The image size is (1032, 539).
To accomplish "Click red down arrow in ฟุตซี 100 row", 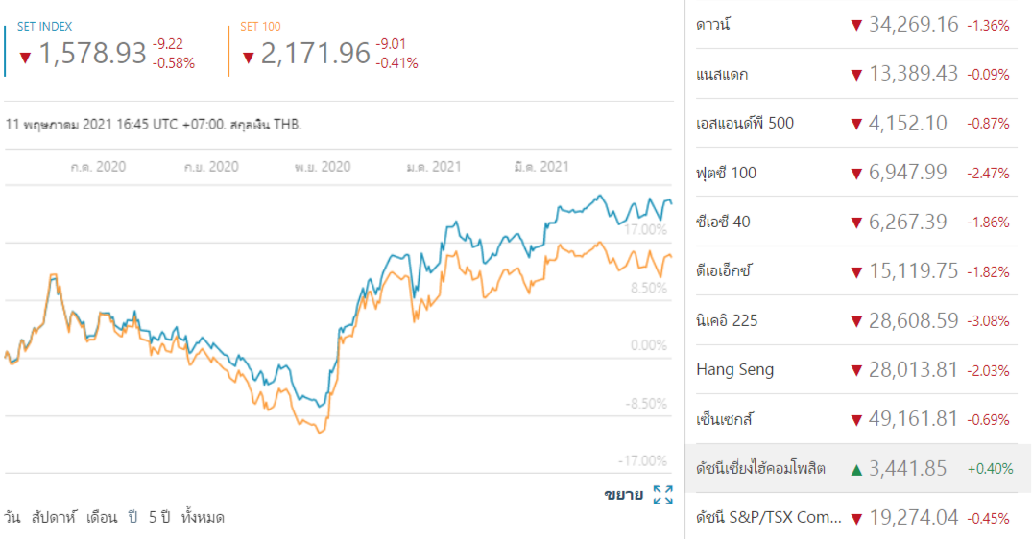I will coord(856,173).
